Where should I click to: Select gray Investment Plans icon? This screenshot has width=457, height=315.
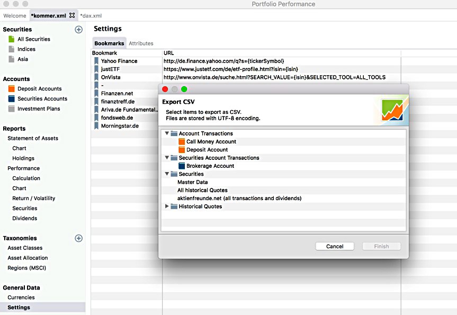point(11,109)
